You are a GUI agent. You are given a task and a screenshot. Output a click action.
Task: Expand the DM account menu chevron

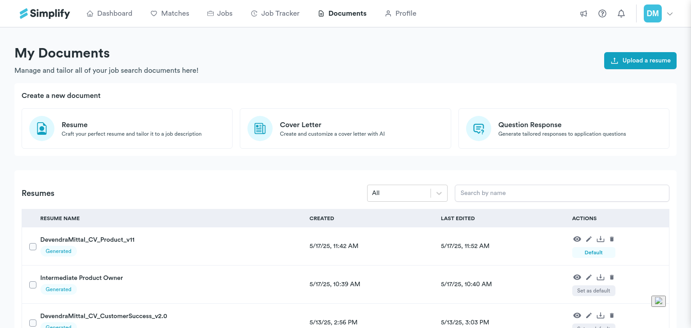[670, 14]
